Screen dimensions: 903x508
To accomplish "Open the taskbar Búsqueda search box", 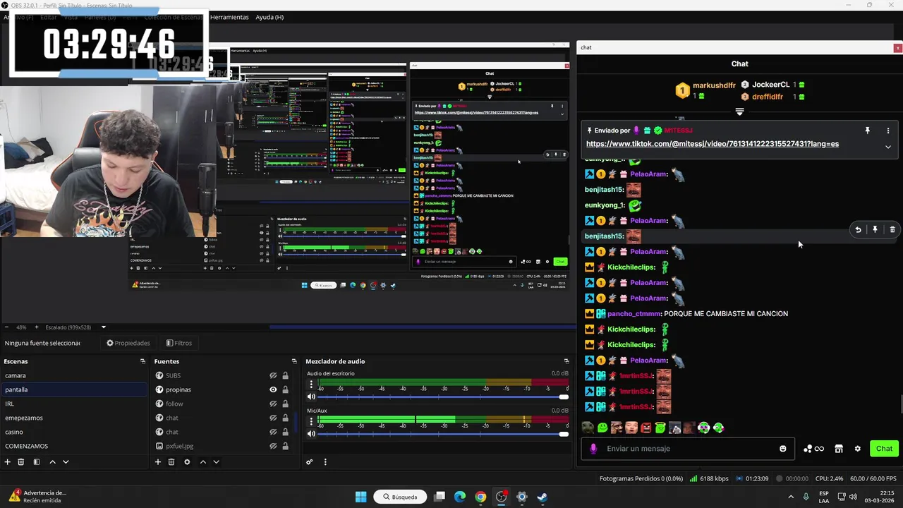I will coord(400,497).
